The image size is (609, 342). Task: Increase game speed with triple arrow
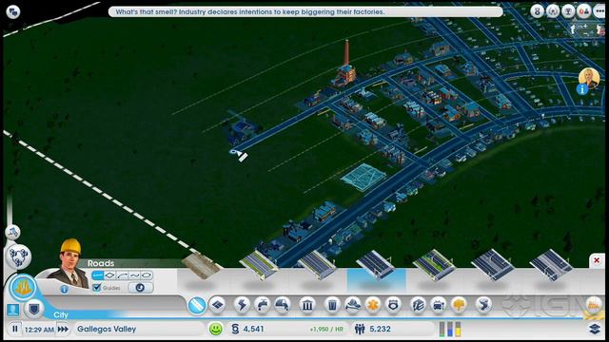63,330
